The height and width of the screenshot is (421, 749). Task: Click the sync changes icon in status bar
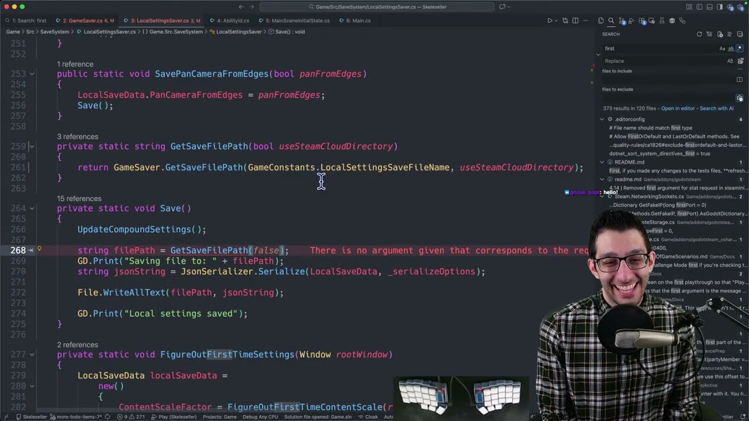click(107, 417)
